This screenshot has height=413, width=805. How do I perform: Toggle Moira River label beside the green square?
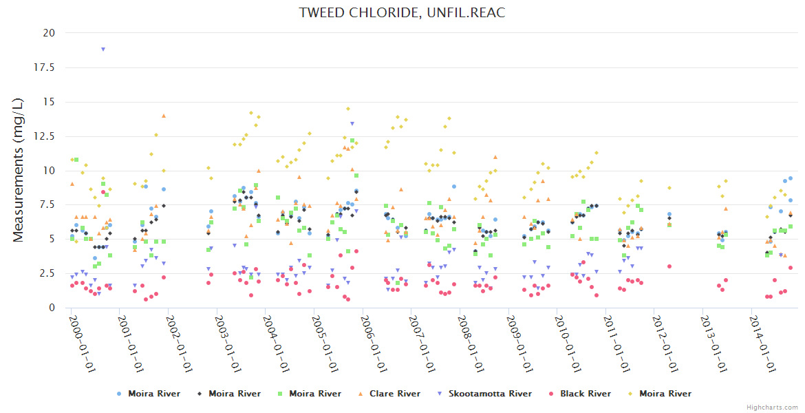tap(314, 394)
